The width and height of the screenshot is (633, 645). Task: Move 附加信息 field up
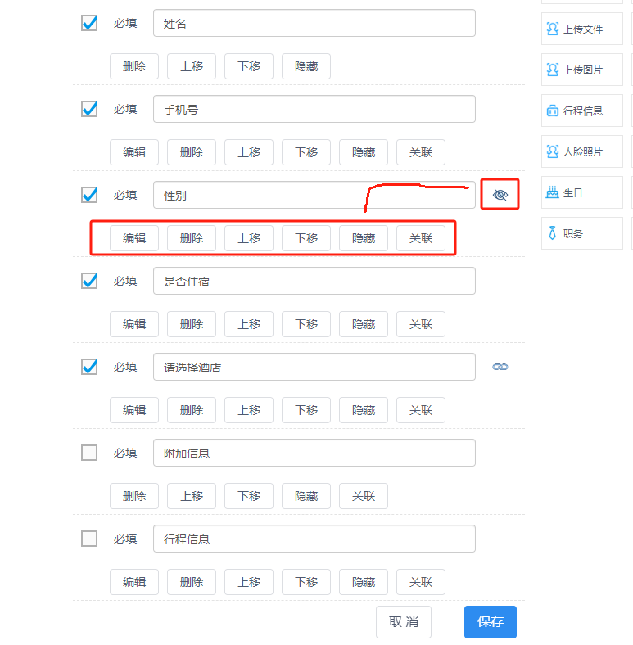coord(192,496)
